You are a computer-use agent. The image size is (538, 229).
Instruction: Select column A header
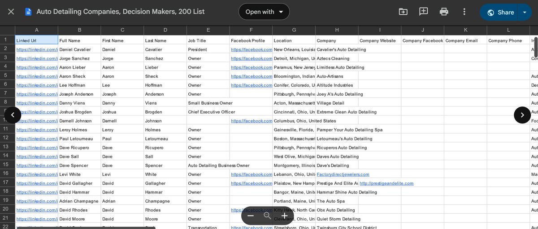click(x=36, y=30)
